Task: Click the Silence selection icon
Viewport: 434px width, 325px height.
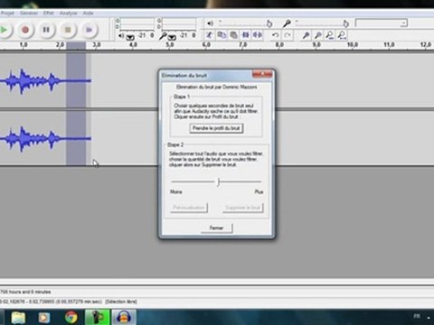Action: pyautogui.click(x=258, y=35)
